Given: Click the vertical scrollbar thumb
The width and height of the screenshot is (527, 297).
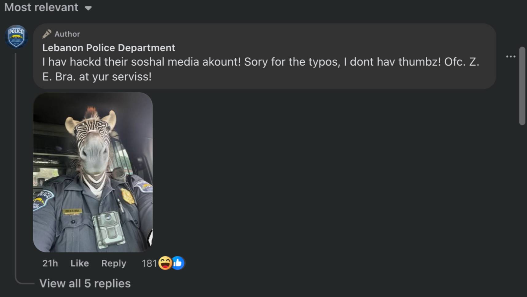Looking at the screenshot, I should 522,86.
